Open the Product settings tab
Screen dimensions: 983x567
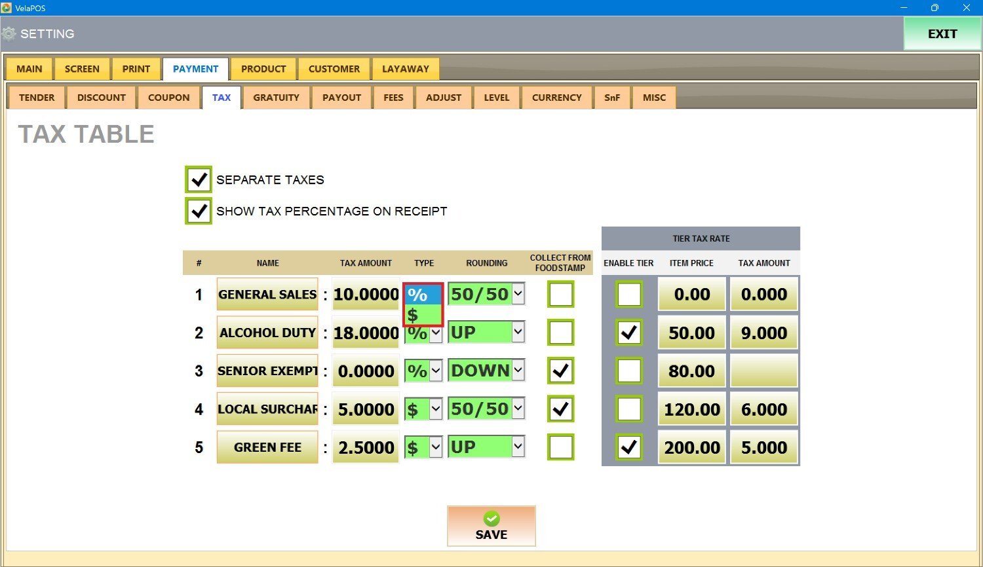(x=263, y=69)
